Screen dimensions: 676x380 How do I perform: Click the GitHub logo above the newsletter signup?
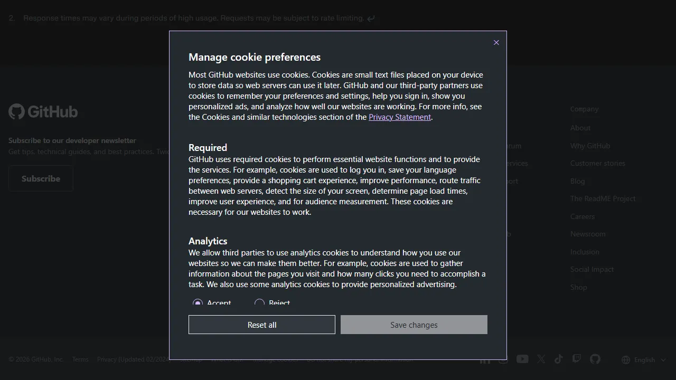pos(43,111)
